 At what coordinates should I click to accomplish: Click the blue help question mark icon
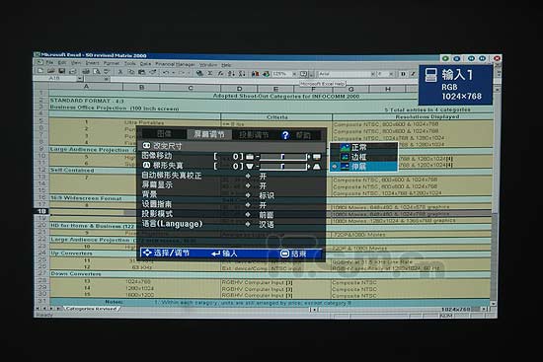tap(285, 135)
